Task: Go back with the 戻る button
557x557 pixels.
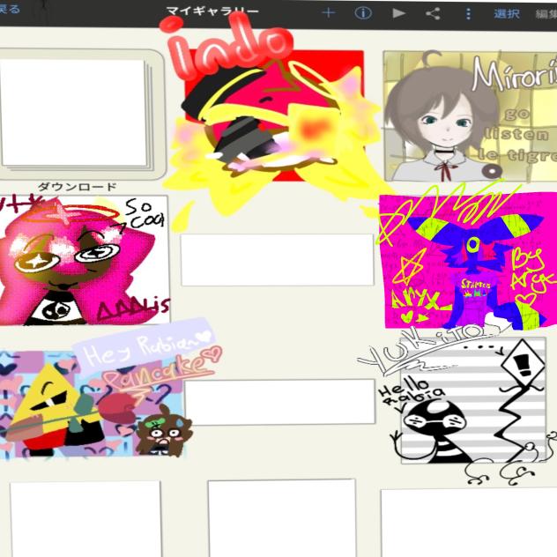Action: click(x=10, y=9)
